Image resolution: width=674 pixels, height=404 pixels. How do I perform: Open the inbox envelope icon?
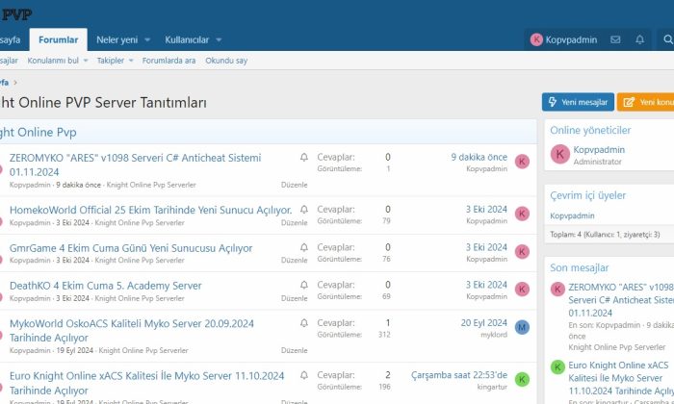tap(615, 39)
